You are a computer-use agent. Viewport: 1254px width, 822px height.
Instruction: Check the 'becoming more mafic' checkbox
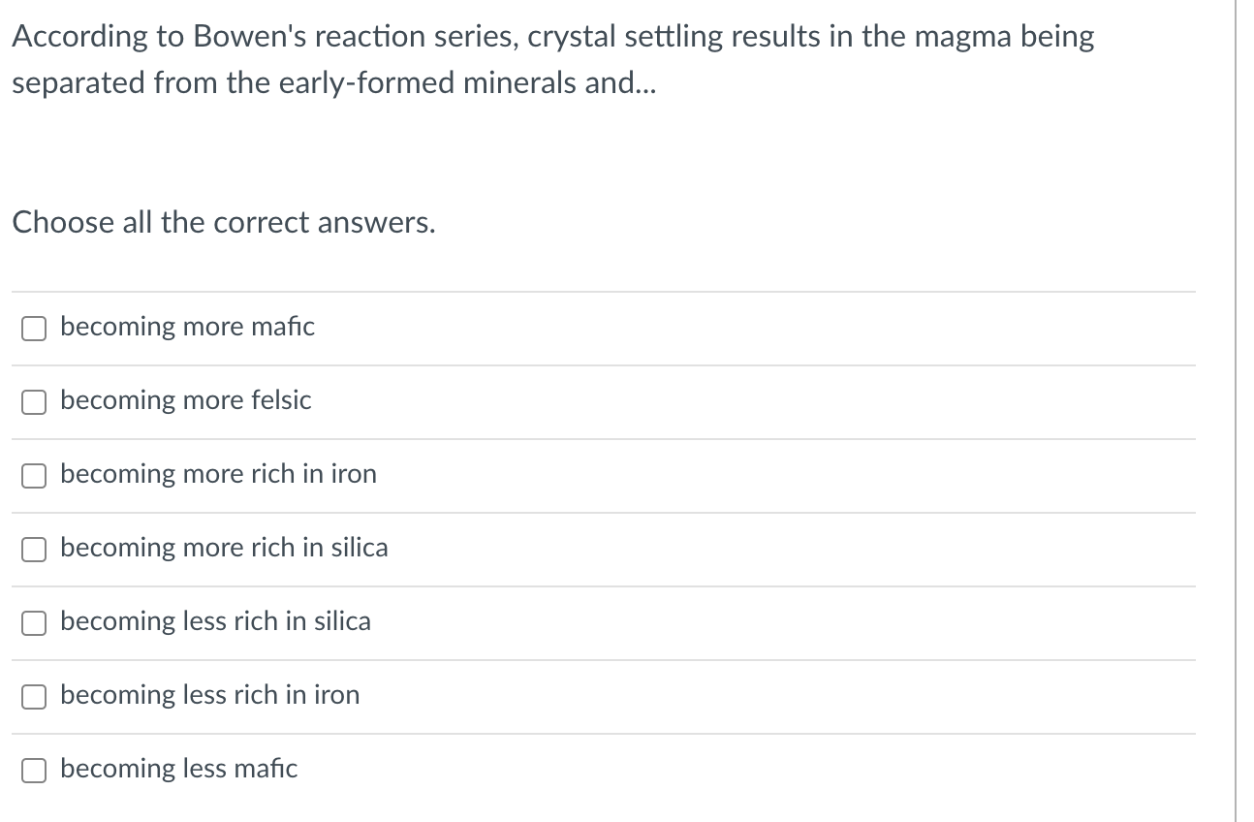[35, 329]
